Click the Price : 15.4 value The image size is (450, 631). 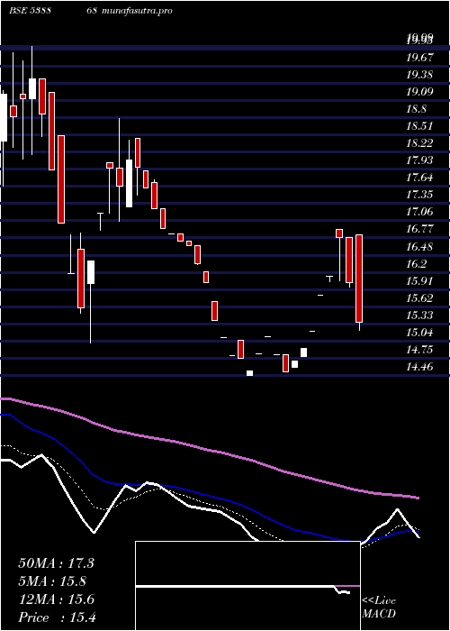point(56,617)
